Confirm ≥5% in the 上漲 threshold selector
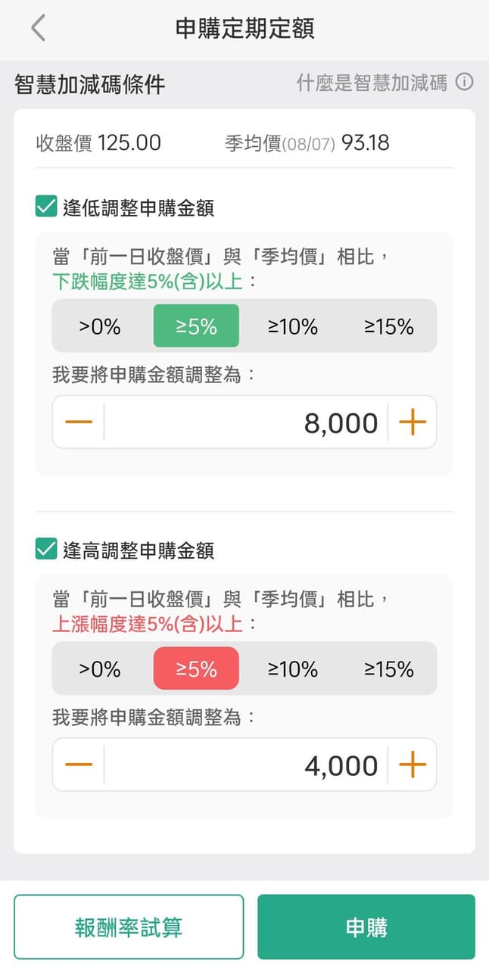 pos(196,668)
